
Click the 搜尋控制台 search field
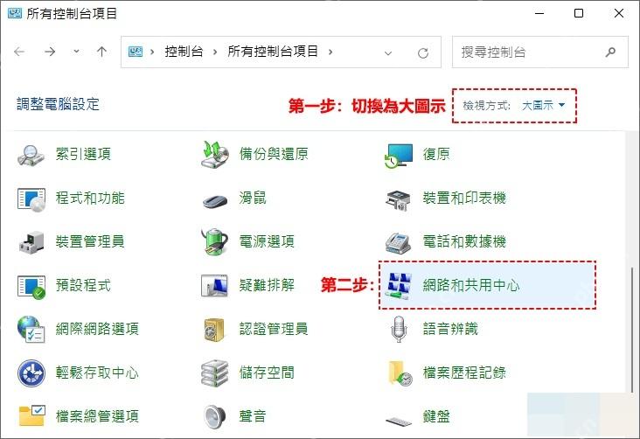(x=540, y=52)
